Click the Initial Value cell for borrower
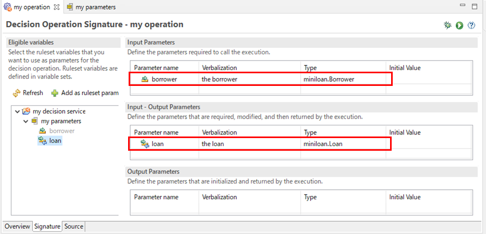This screenshot has height=234, width=486. tap(429, 80)
